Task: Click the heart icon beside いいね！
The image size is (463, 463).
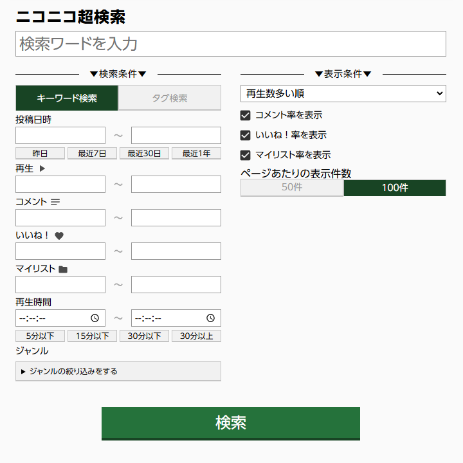Action: click(59, 235)
